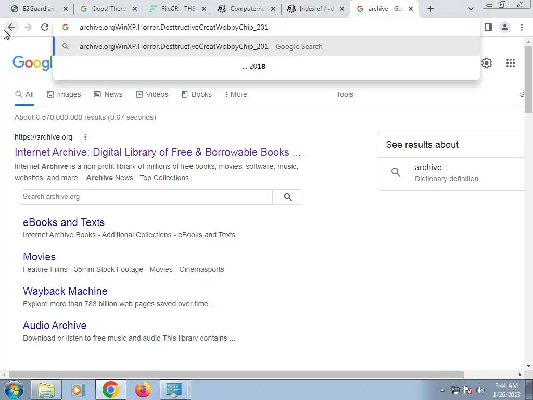Click the vertical scrollbar thumb
The height and width of the screenshot is (400, 533).
(528, 79)
